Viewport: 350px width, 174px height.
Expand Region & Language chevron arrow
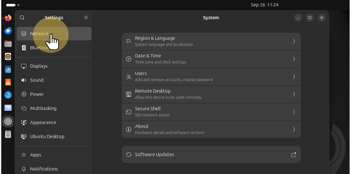294,41
